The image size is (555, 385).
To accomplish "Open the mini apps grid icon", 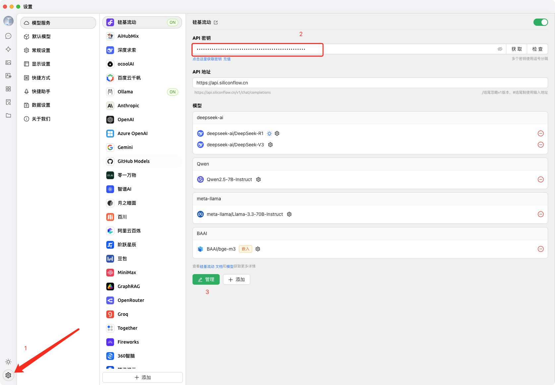I will click(x=8, y=89).
